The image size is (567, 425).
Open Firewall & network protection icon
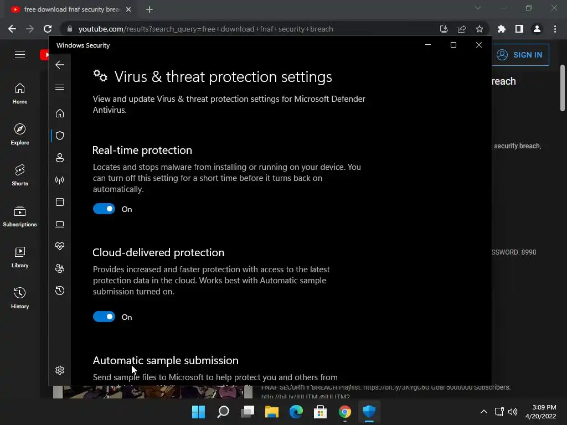tap(60, 180)
